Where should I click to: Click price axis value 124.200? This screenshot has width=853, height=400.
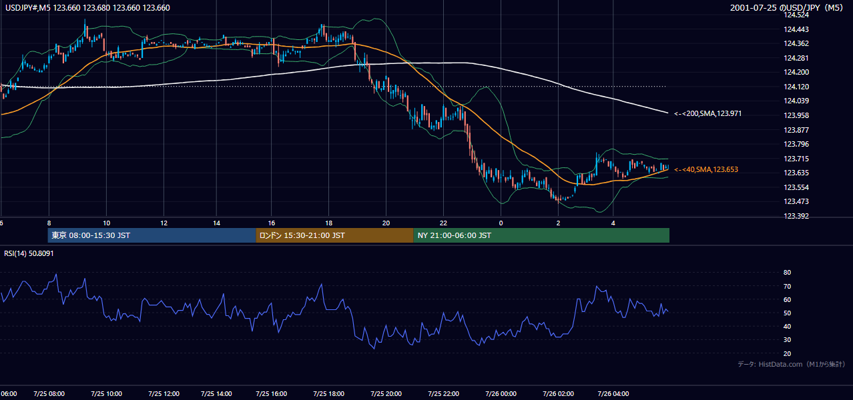796,73
